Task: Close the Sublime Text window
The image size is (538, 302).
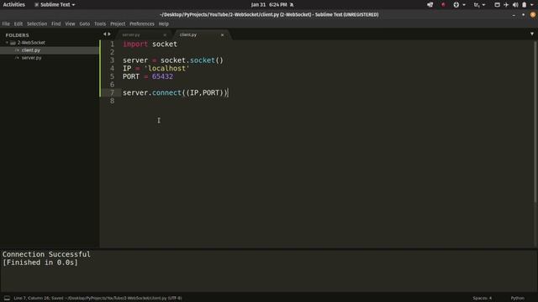Action: tap(533, 15)
